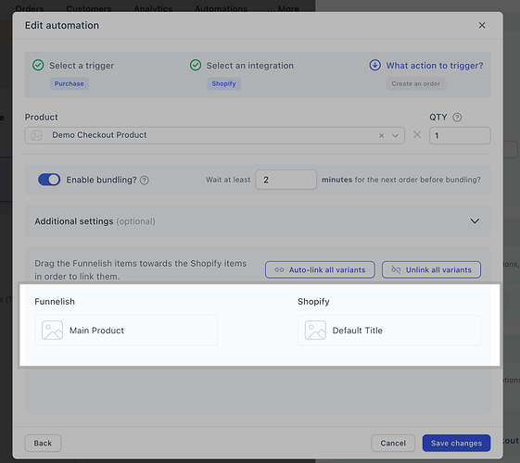Viewport: 520px width, 463px height.
Task: Open the Orders tab behind the dialog
Action: pyautogui.click(x=30, y=8)
